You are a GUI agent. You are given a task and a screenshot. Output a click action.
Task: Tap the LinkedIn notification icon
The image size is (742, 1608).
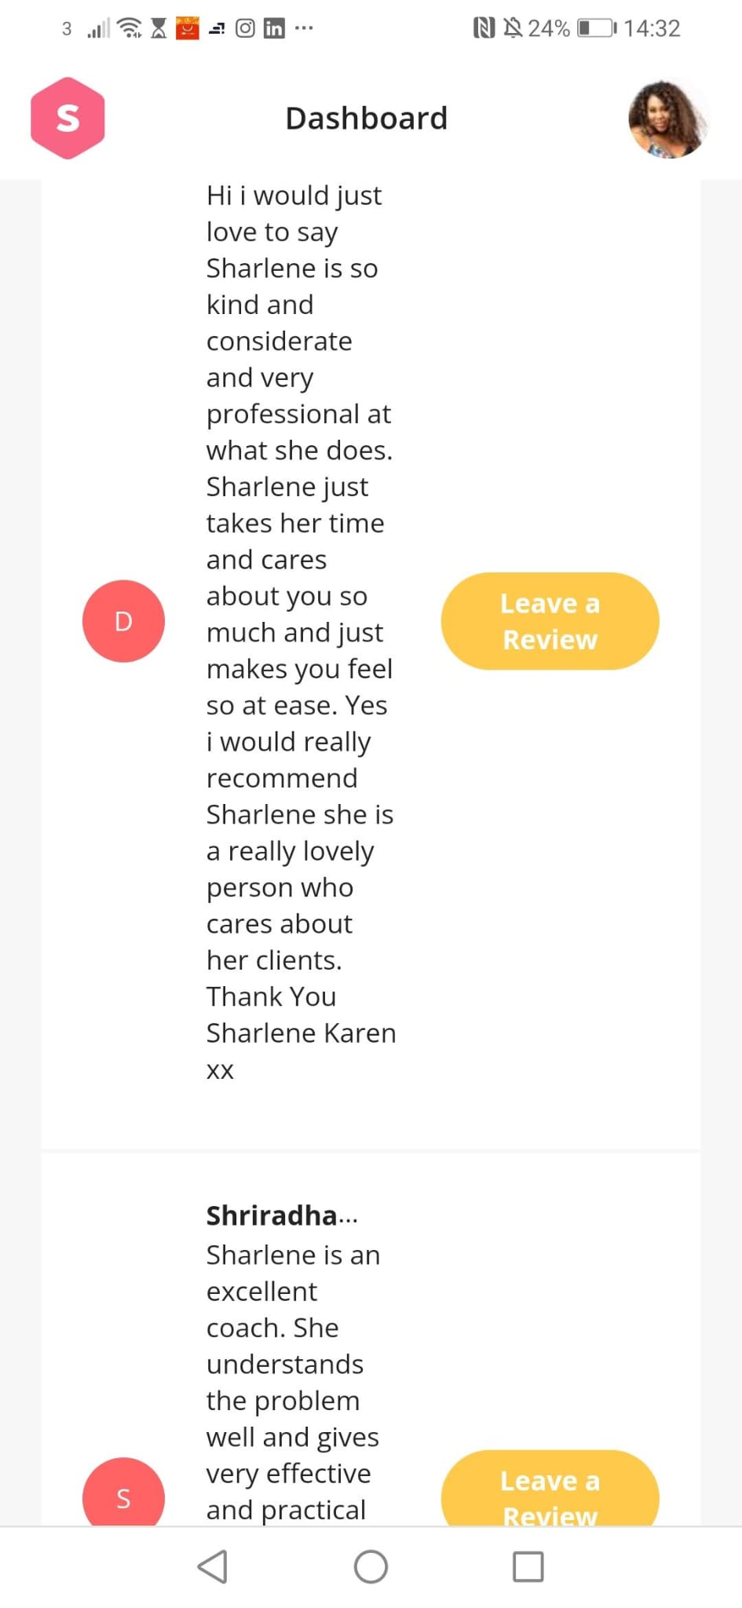274,29
